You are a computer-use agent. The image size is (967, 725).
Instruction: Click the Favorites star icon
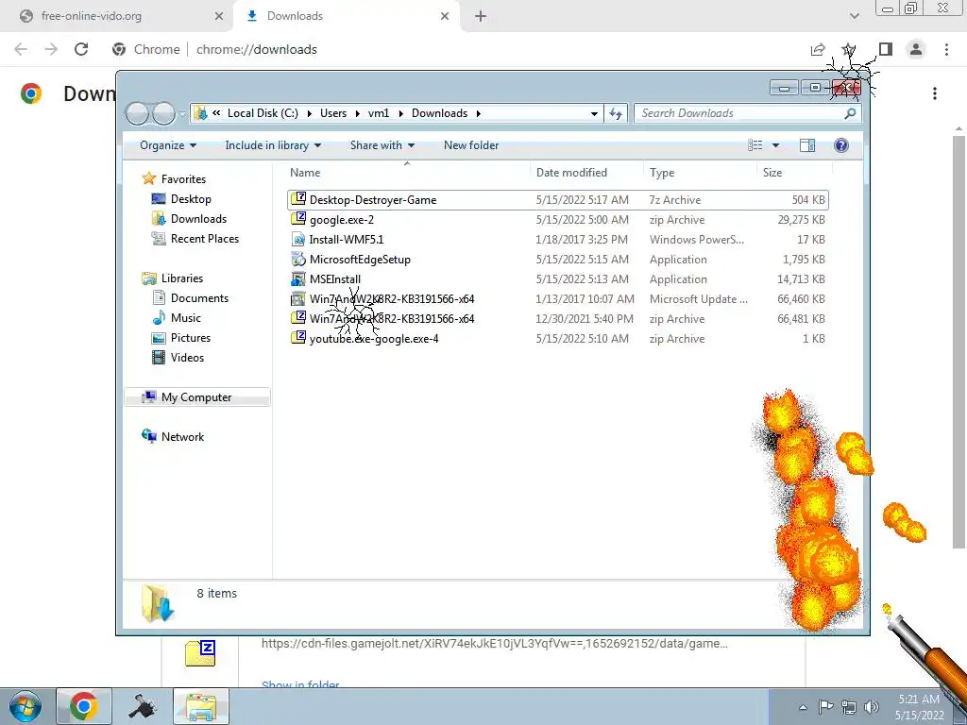[148, 178]
